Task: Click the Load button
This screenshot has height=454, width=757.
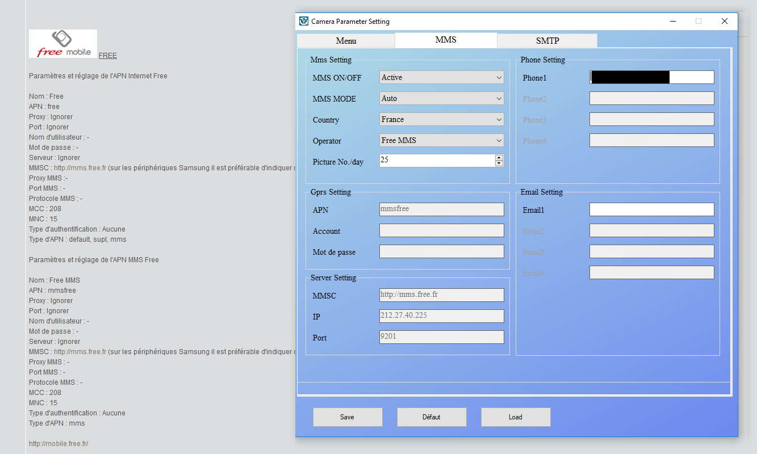Action: tap(516, 417)
